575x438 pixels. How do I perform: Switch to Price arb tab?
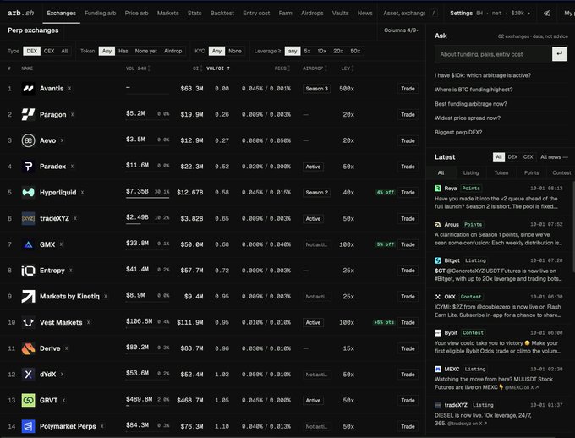pyautogui.click(x=136, y=14)
